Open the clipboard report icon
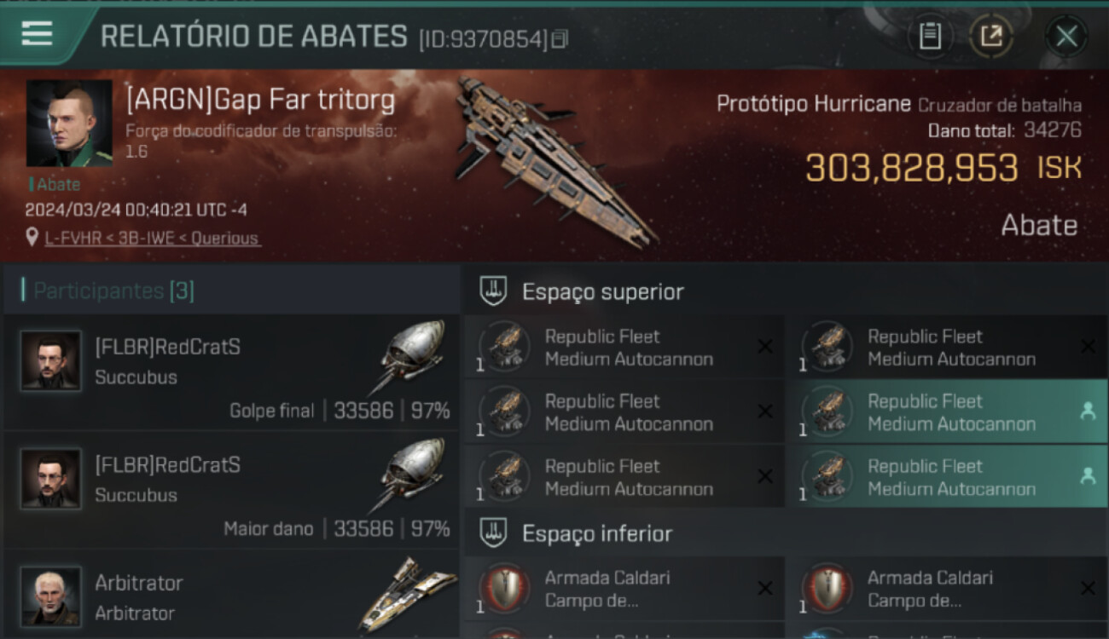This screenshot has width=1109, height=639. (930, 37)
